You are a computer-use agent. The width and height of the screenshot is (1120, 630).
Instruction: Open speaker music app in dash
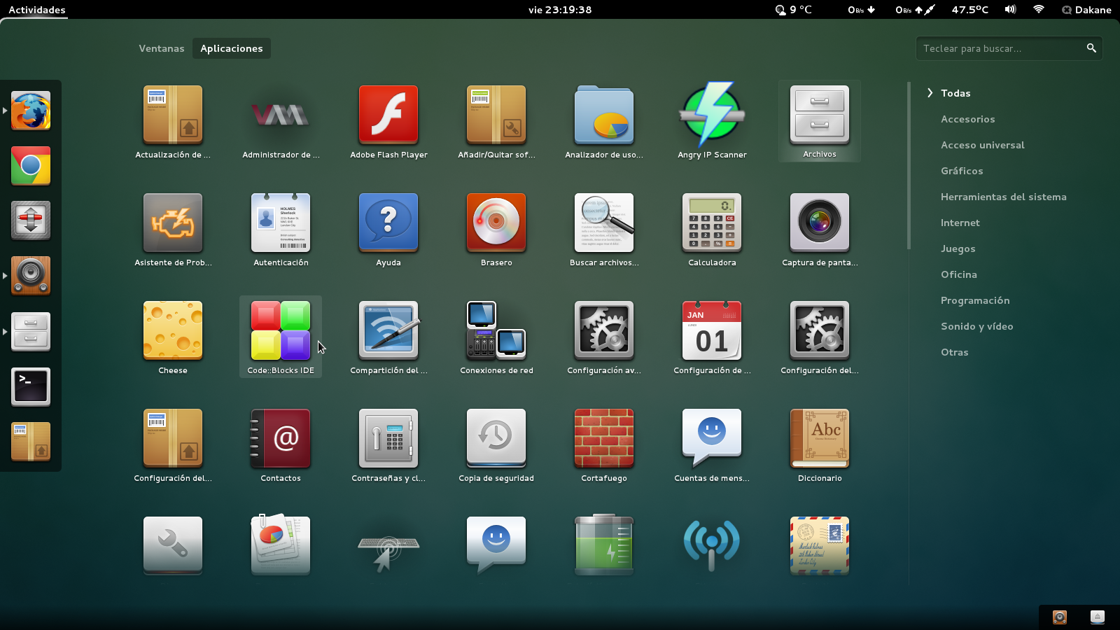tap(31, 276)
